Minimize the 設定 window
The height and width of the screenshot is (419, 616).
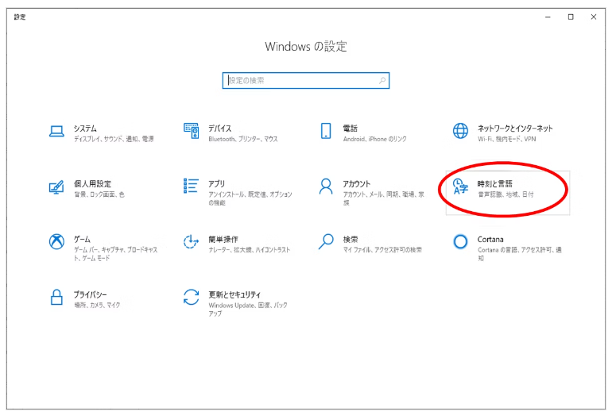548,17
